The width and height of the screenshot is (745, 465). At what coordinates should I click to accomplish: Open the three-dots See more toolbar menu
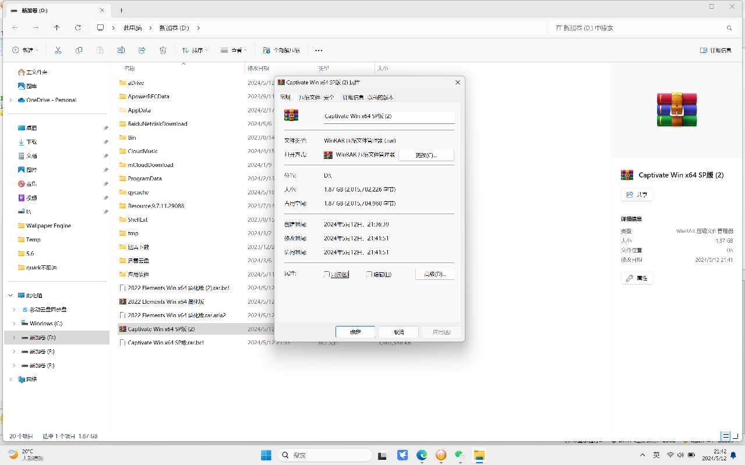click(x=319, y=51)
